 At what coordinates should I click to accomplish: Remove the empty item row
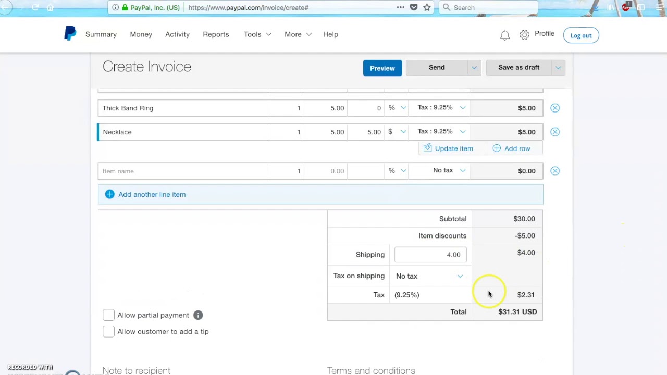point(555,171)
